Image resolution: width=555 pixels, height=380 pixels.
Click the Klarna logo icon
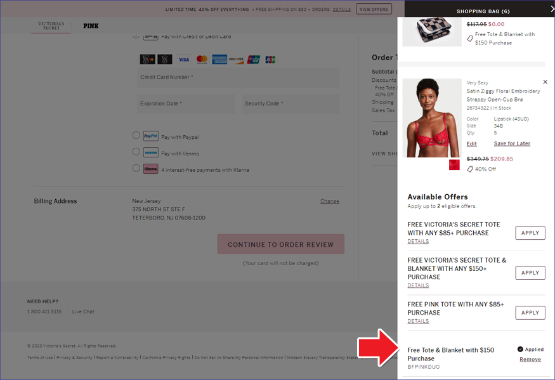coord(151,169)
